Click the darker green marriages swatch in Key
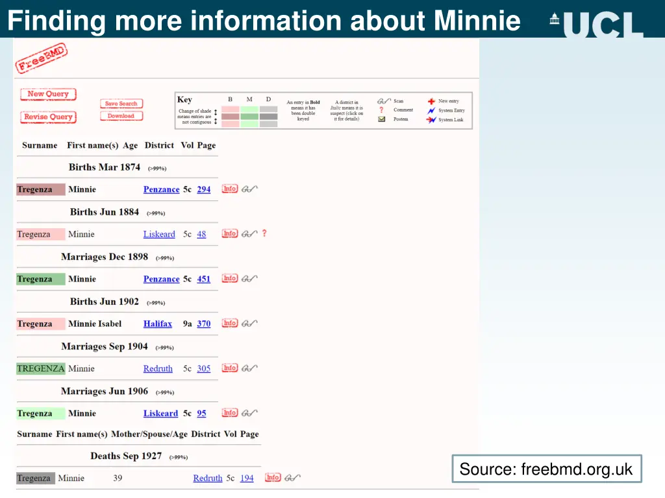This screenshot has width=665, height=498. [249, 117]
